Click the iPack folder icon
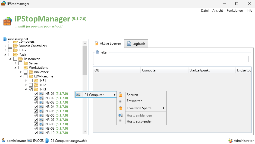255x144 pixels. [x=15, y=55]
